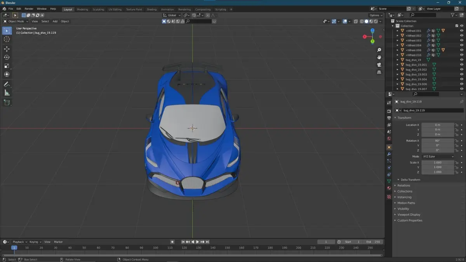Select the Rotate tool in the toolbar
This screenshot has width=466, height=262.
tap(7, 57)
